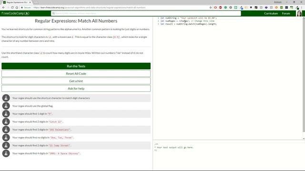Go to the browser home page icon
Viewport: 305px width, 171px height.
17,8
